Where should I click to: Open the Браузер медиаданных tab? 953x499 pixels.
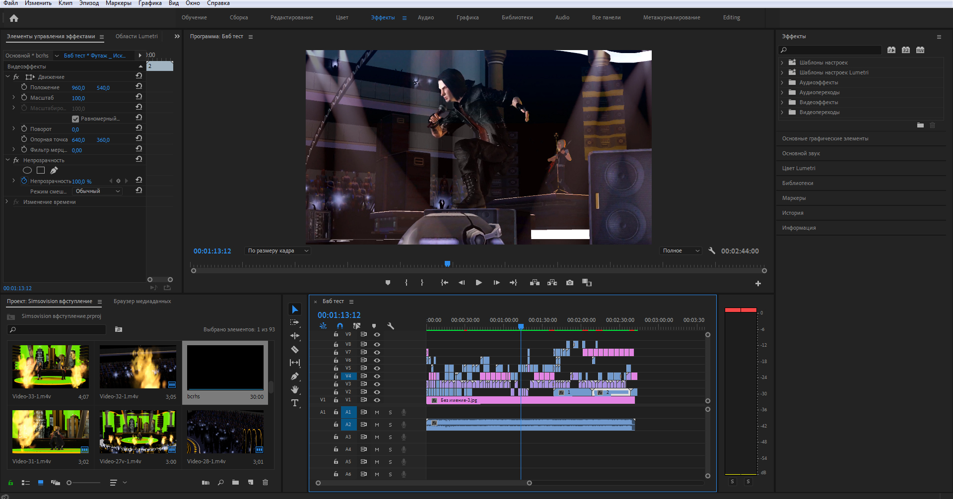coord(142,301)
